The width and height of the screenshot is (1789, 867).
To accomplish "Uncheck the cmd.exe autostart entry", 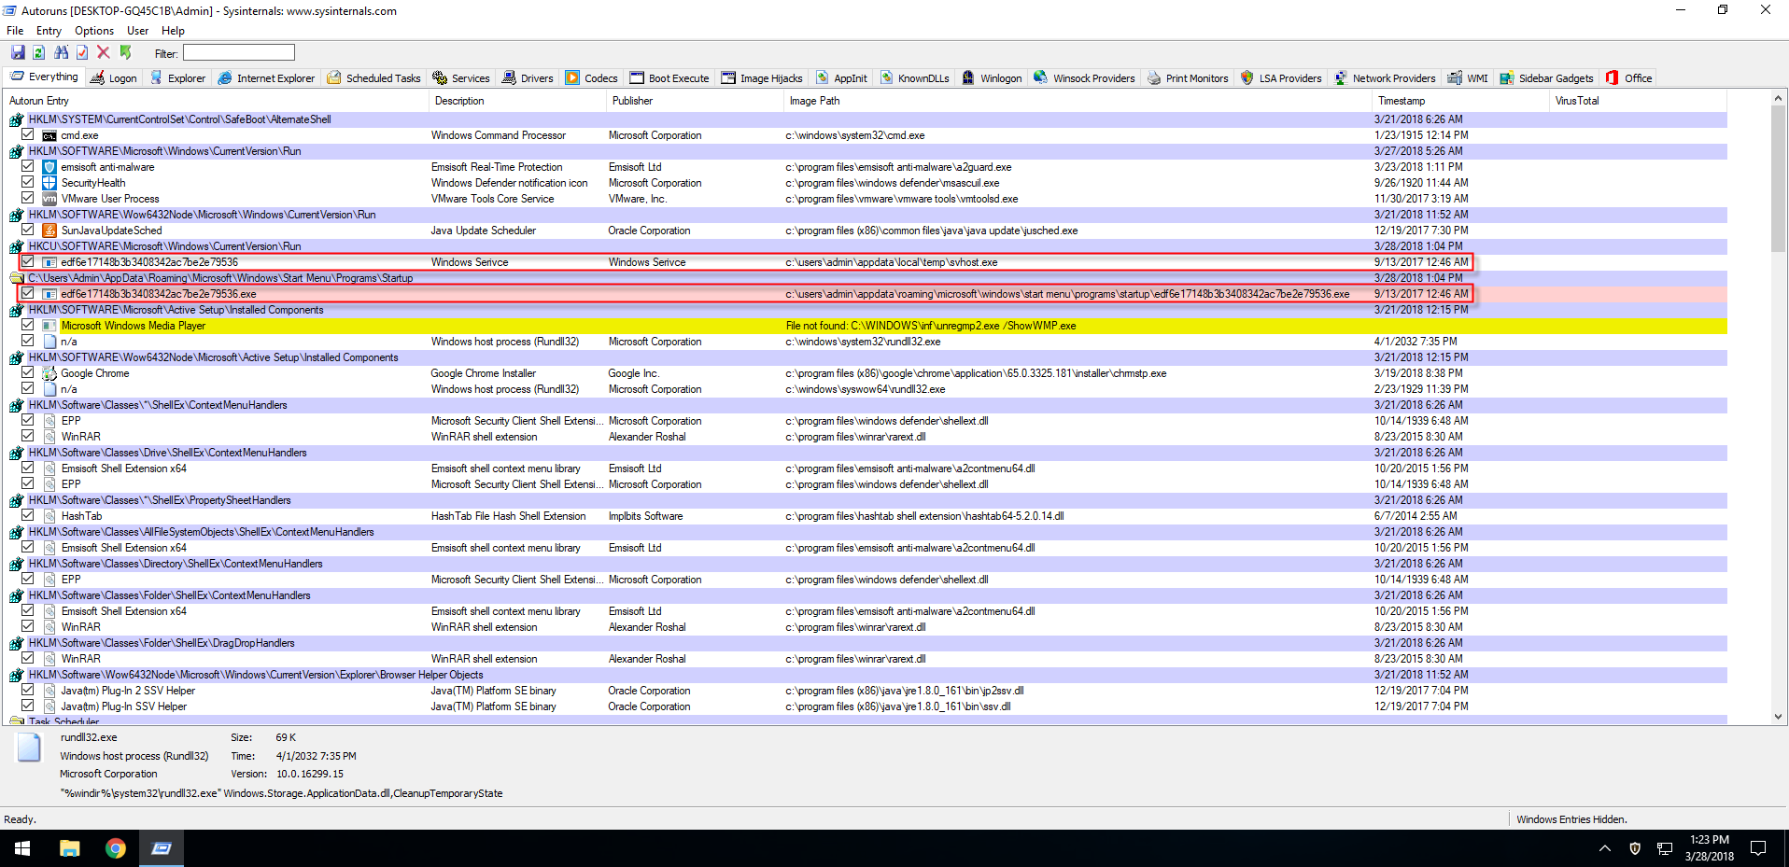I will [x=28, y=134].
